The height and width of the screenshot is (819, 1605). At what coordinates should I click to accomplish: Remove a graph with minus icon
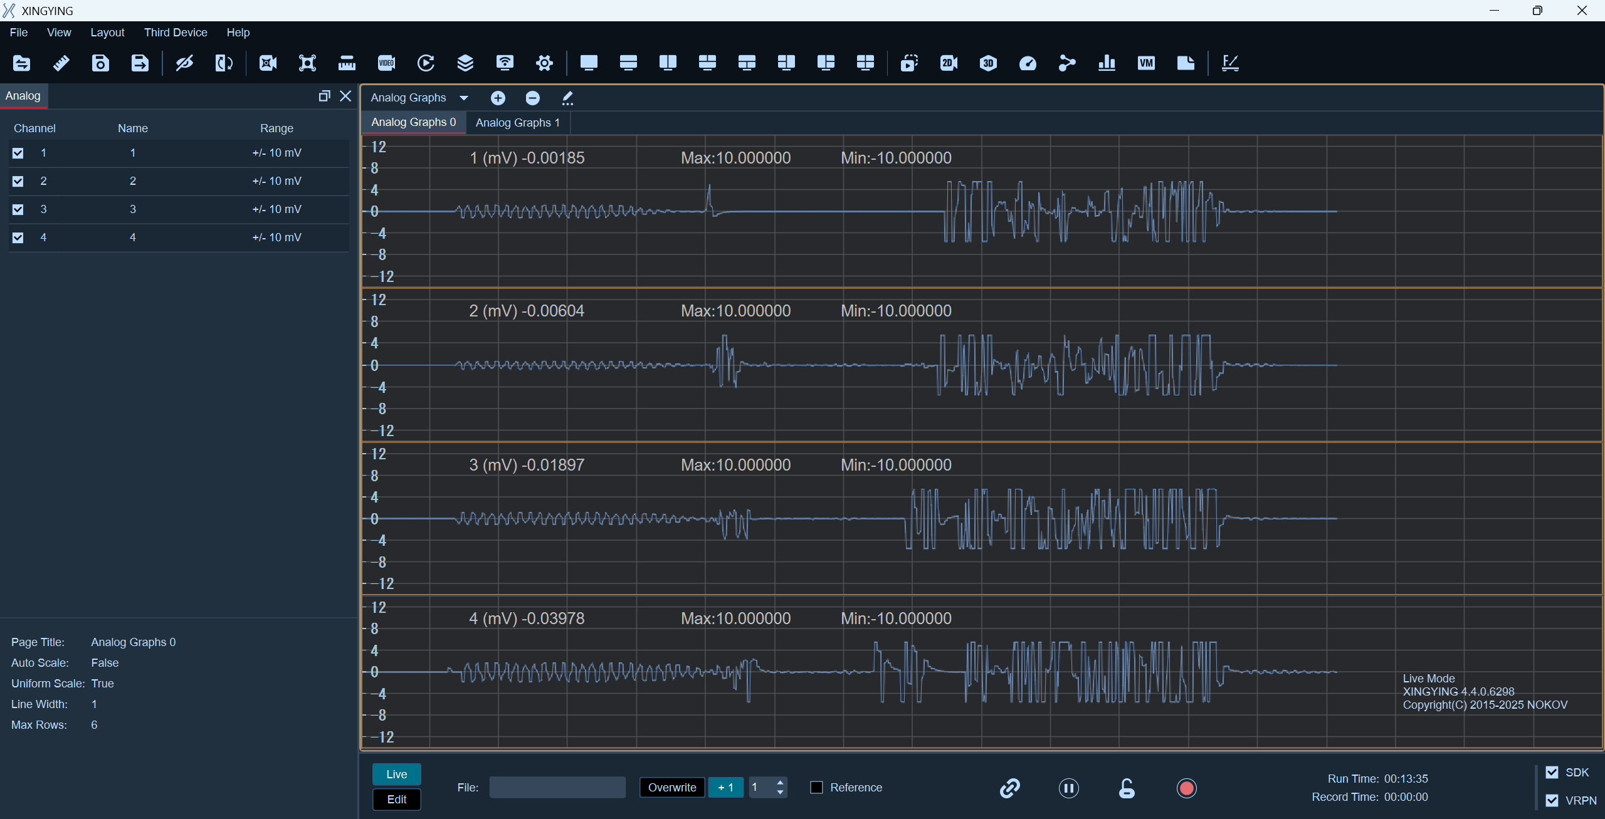coord(532,98)
